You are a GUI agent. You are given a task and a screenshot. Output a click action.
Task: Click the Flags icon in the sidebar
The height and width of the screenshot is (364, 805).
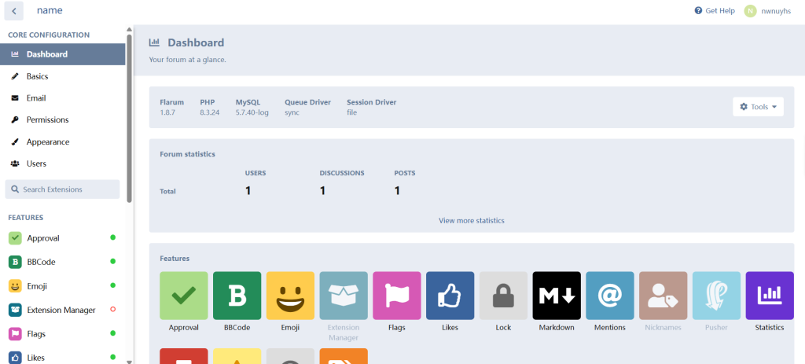pos(16,333)
